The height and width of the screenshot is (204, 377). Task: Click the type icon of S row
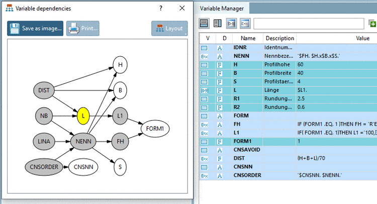(204, 82)
